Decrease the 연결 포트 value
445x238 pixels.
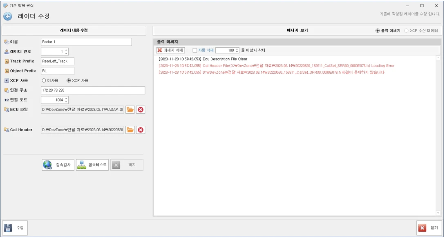point(66,101)
